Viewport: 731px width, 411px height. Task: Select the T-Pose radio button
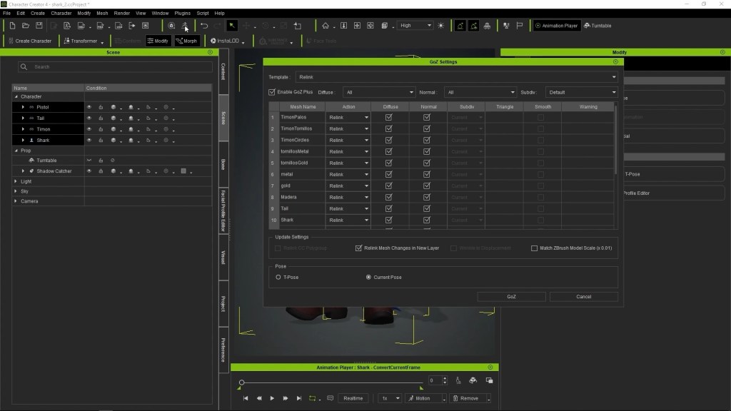(x=278, y=278)
